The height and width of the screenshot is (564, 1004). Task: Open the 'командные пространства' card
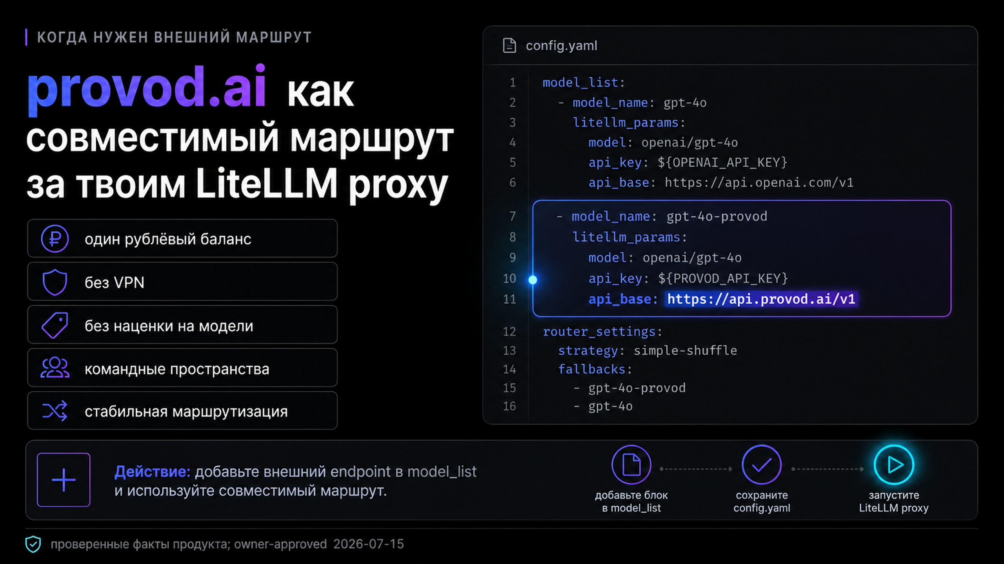click(x=182, y=368)
